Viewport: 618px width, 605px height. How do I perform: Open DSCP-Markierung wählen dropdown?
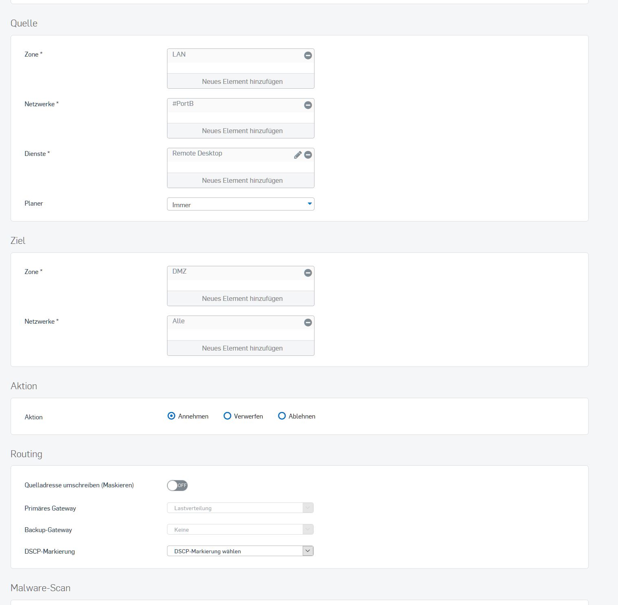(240, 551)
